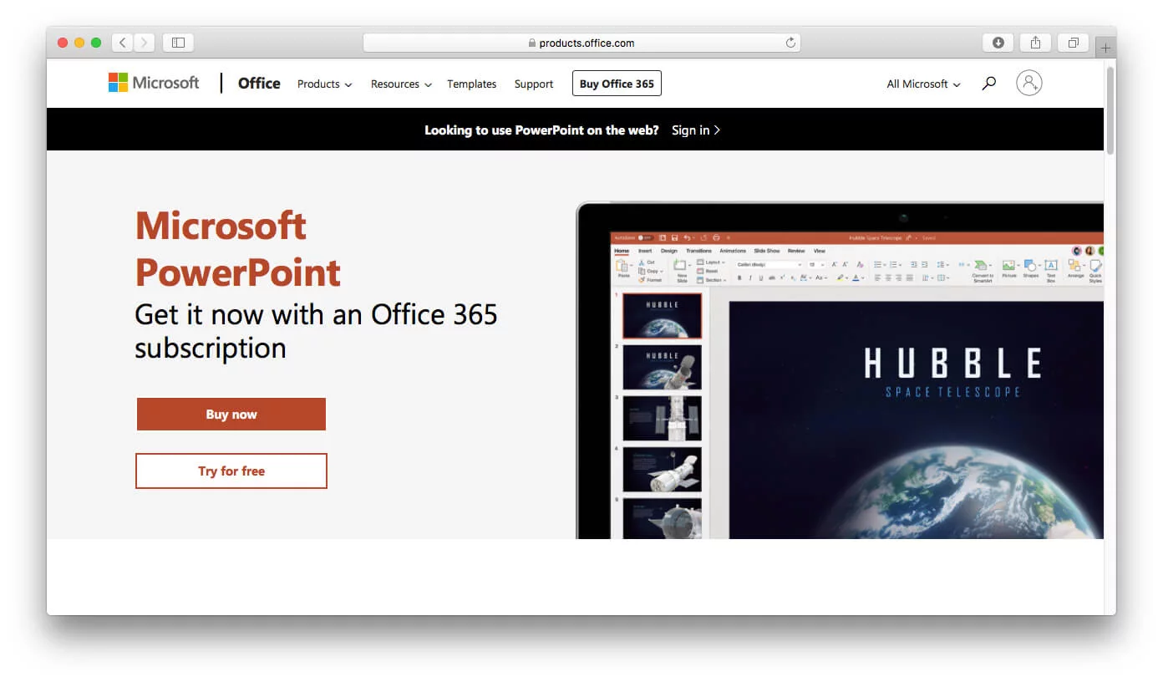Go back using Safari's back arrow

pos(122,42)
